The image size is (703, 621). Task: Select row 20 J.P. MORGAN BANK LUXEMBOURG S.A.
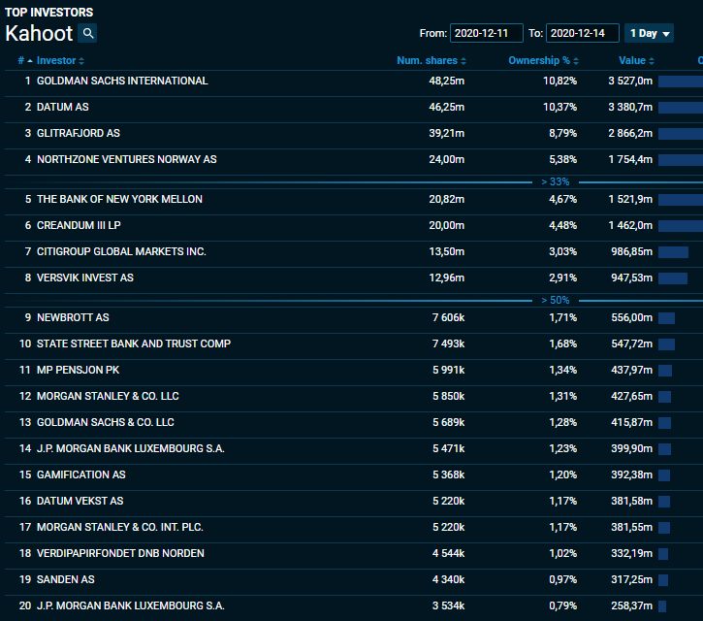[131, 605]
